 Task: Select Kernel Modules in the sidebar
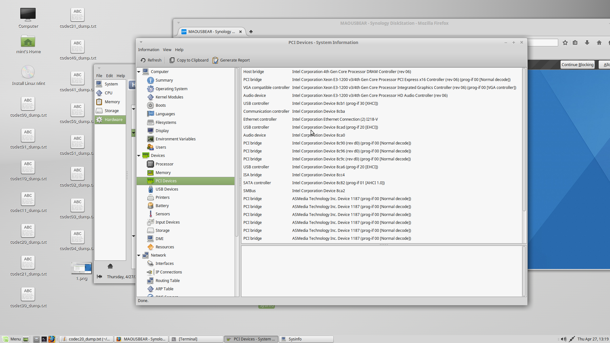(169, 97)
